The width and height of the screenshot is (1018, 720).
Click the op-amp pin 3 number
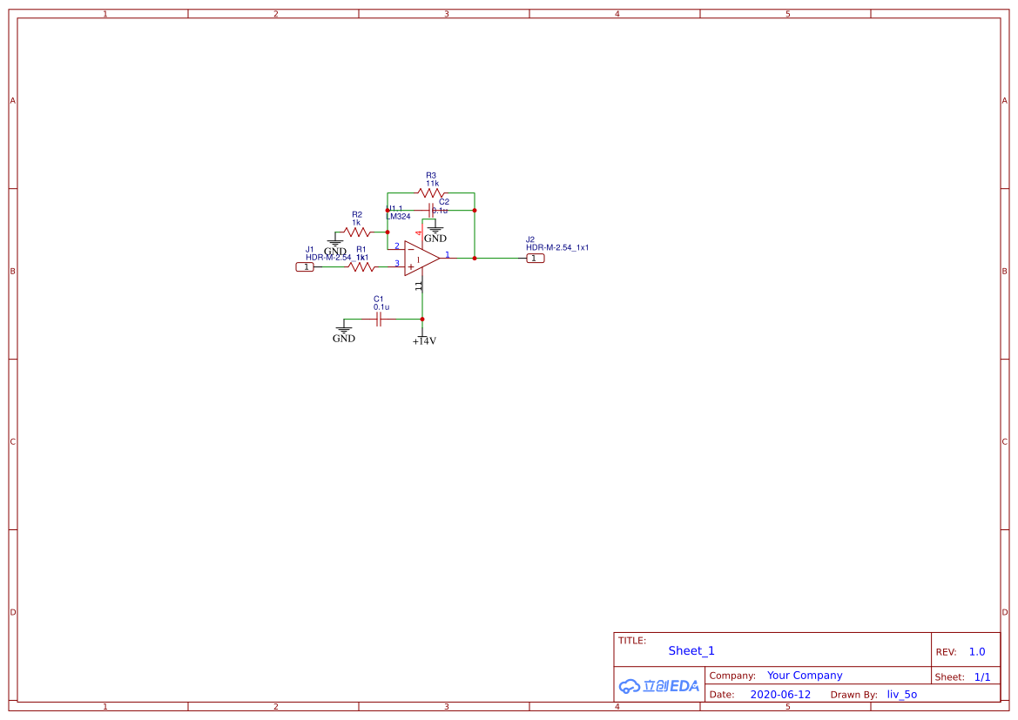click(397, 264)
